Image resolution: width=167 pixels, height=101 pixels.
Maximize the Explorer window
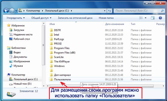pos(152,3)
